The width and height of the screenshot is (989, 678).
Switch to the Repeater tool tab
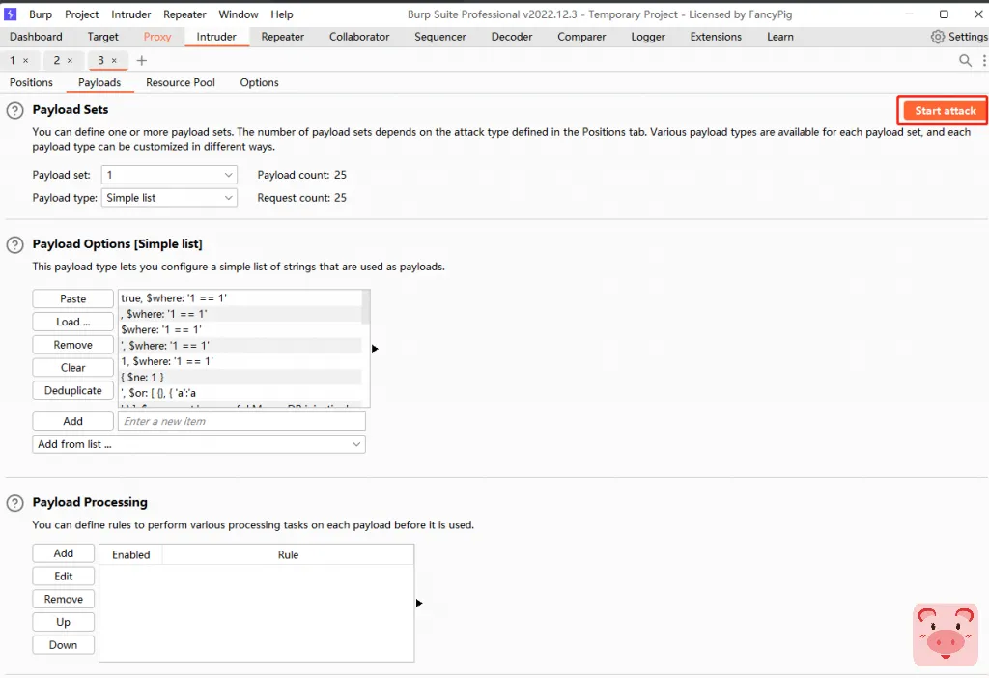pyautogui.click(x=283, y=37)
